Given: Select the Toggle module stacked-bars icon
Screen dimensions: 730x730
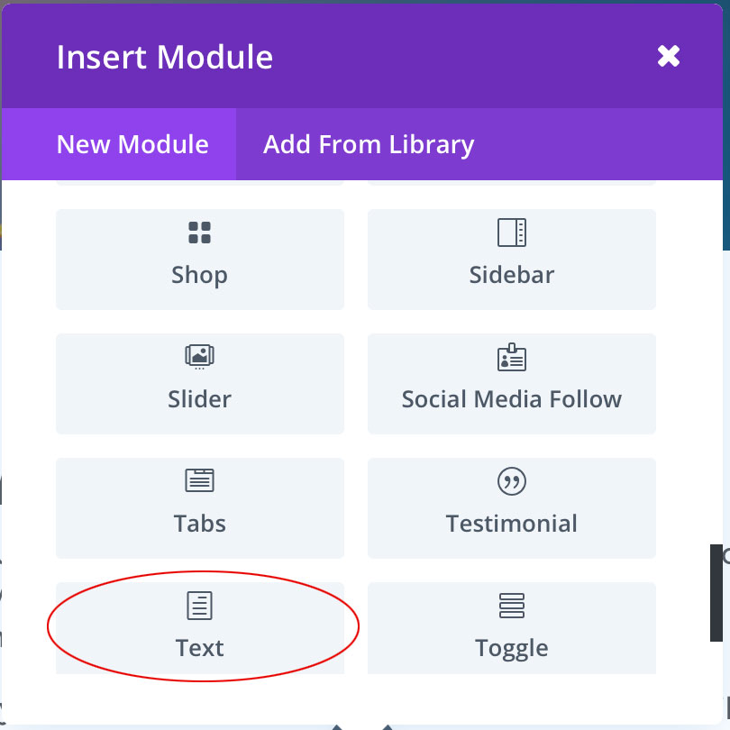Looking at the screenshot, I should [x=511, y=606].
